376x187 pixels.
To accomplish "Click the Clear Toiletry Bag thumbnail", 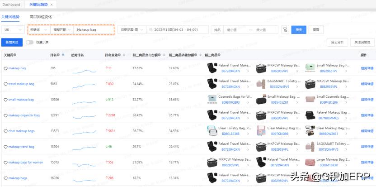I will coord(212,131).
